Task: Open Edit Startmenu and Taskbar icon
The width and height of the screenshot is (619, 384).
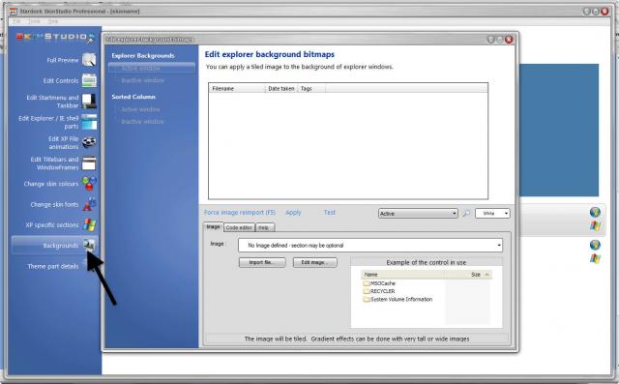Action: (x=89, y=102)
